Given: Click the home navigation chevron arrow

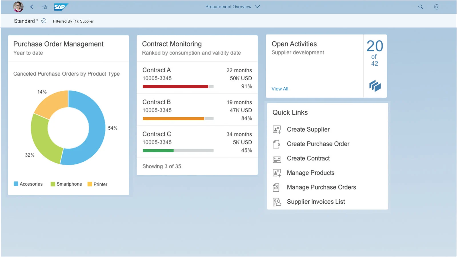Looking at the screenshot, I should tap(32, 7).
